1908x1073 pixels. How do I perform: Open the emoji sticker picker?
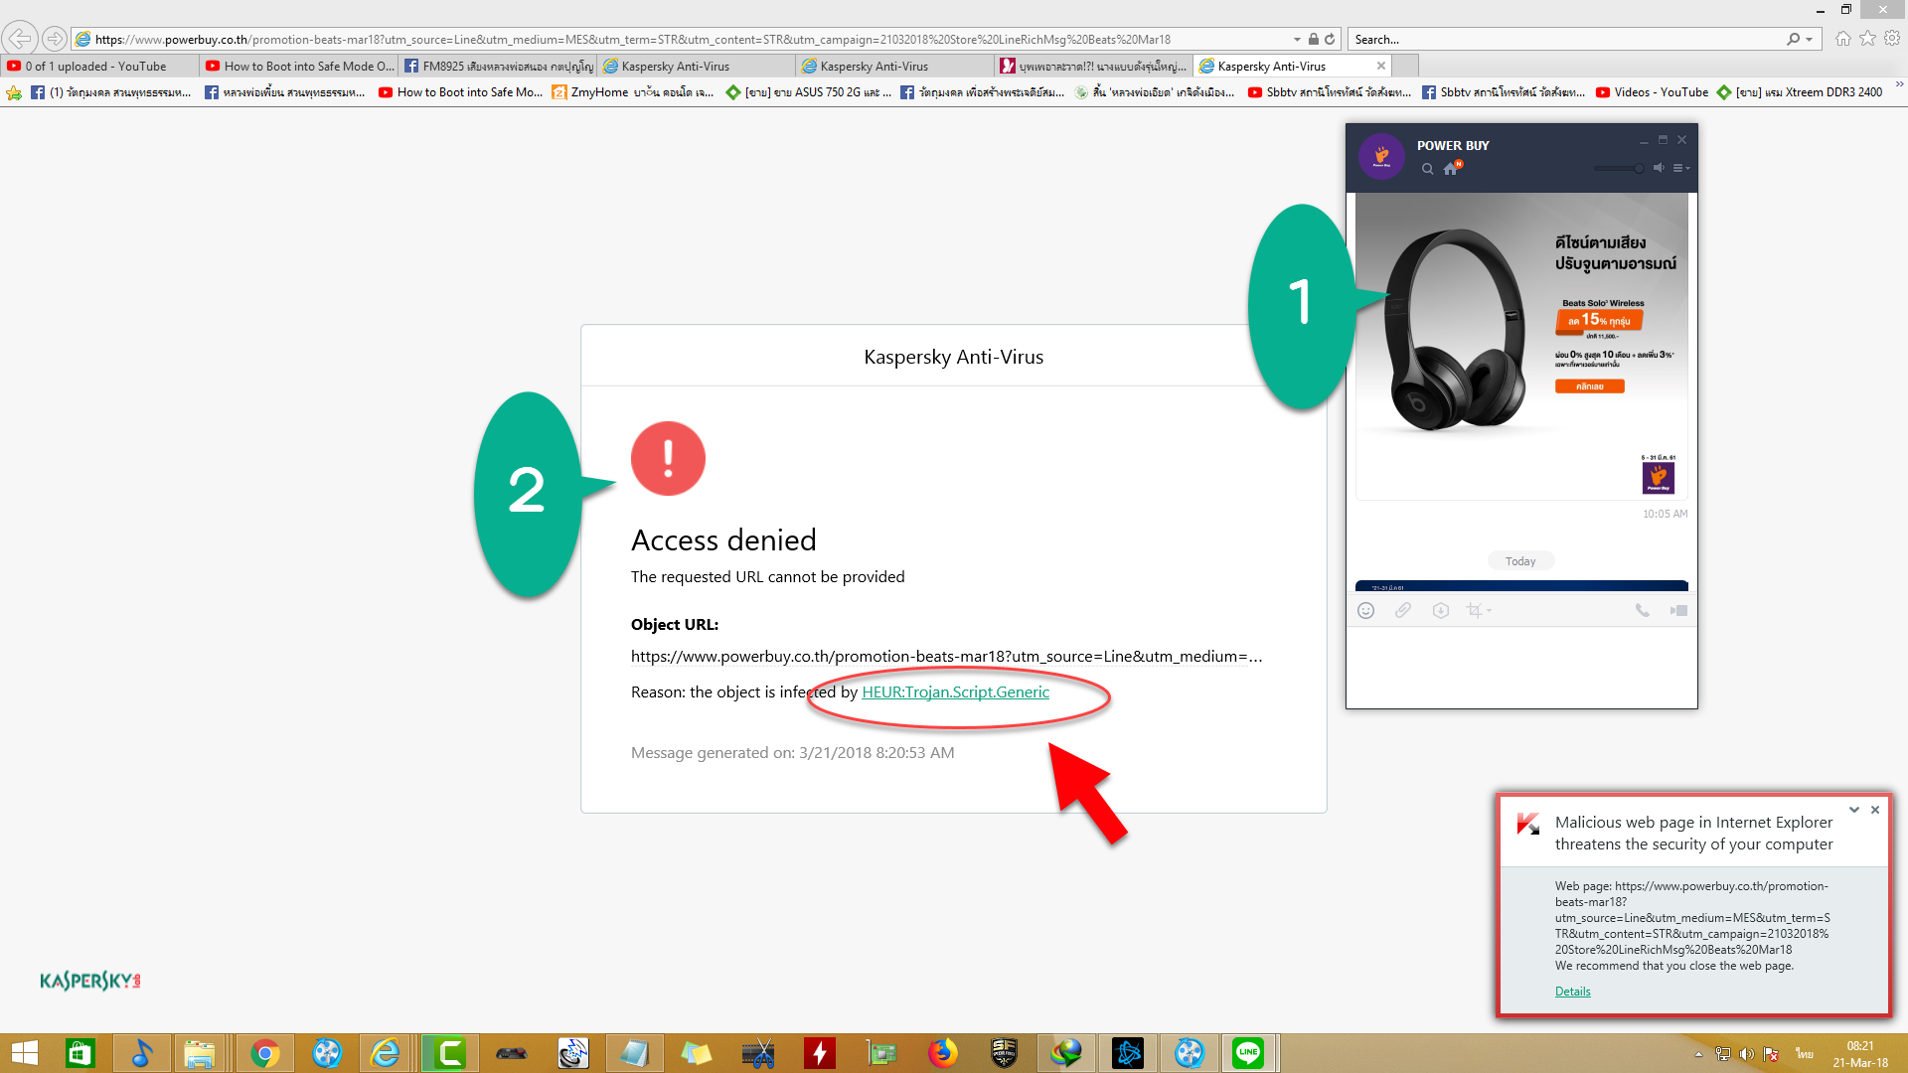[1366, 610]
